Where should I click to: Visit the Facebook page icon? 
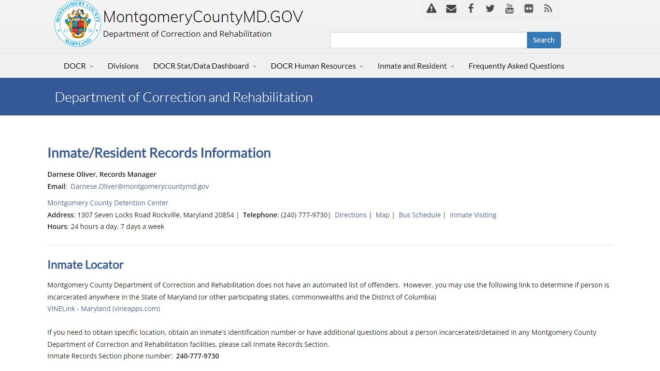pyautogui.click(x=471, y=8)
